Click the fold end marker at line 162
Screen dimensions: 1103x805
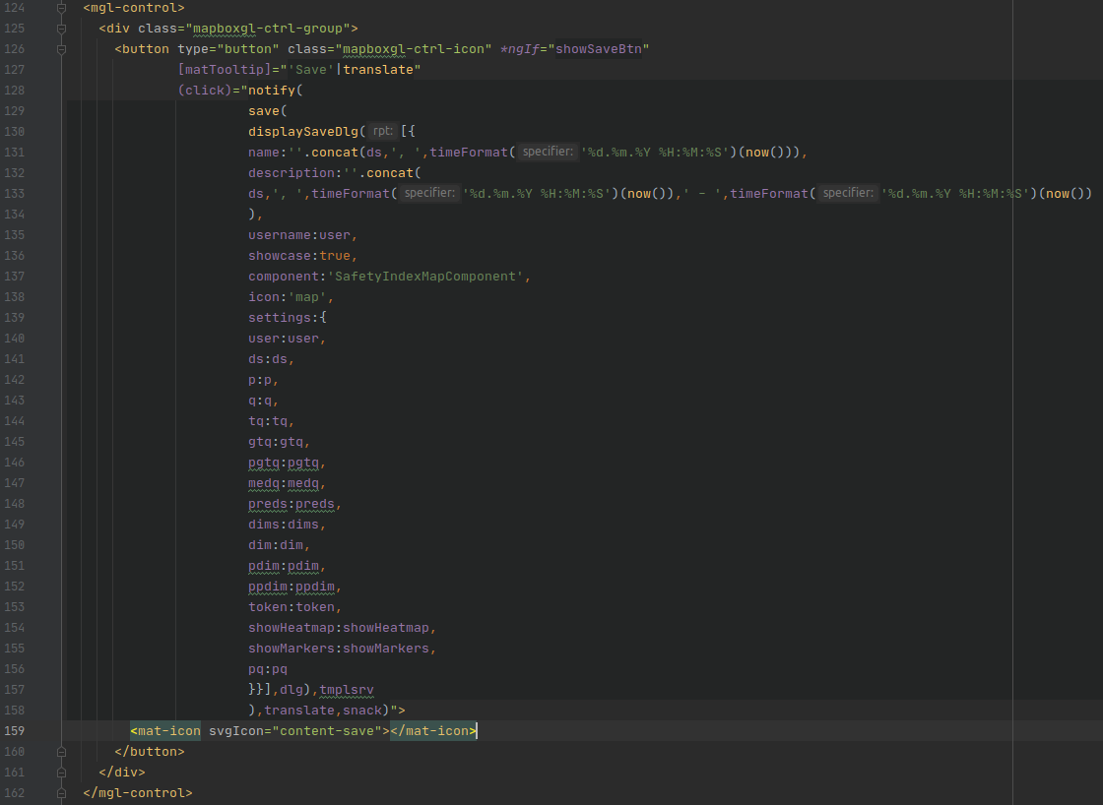61,793
